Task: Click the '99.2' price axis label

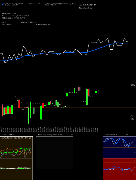Action: point(132,116)
